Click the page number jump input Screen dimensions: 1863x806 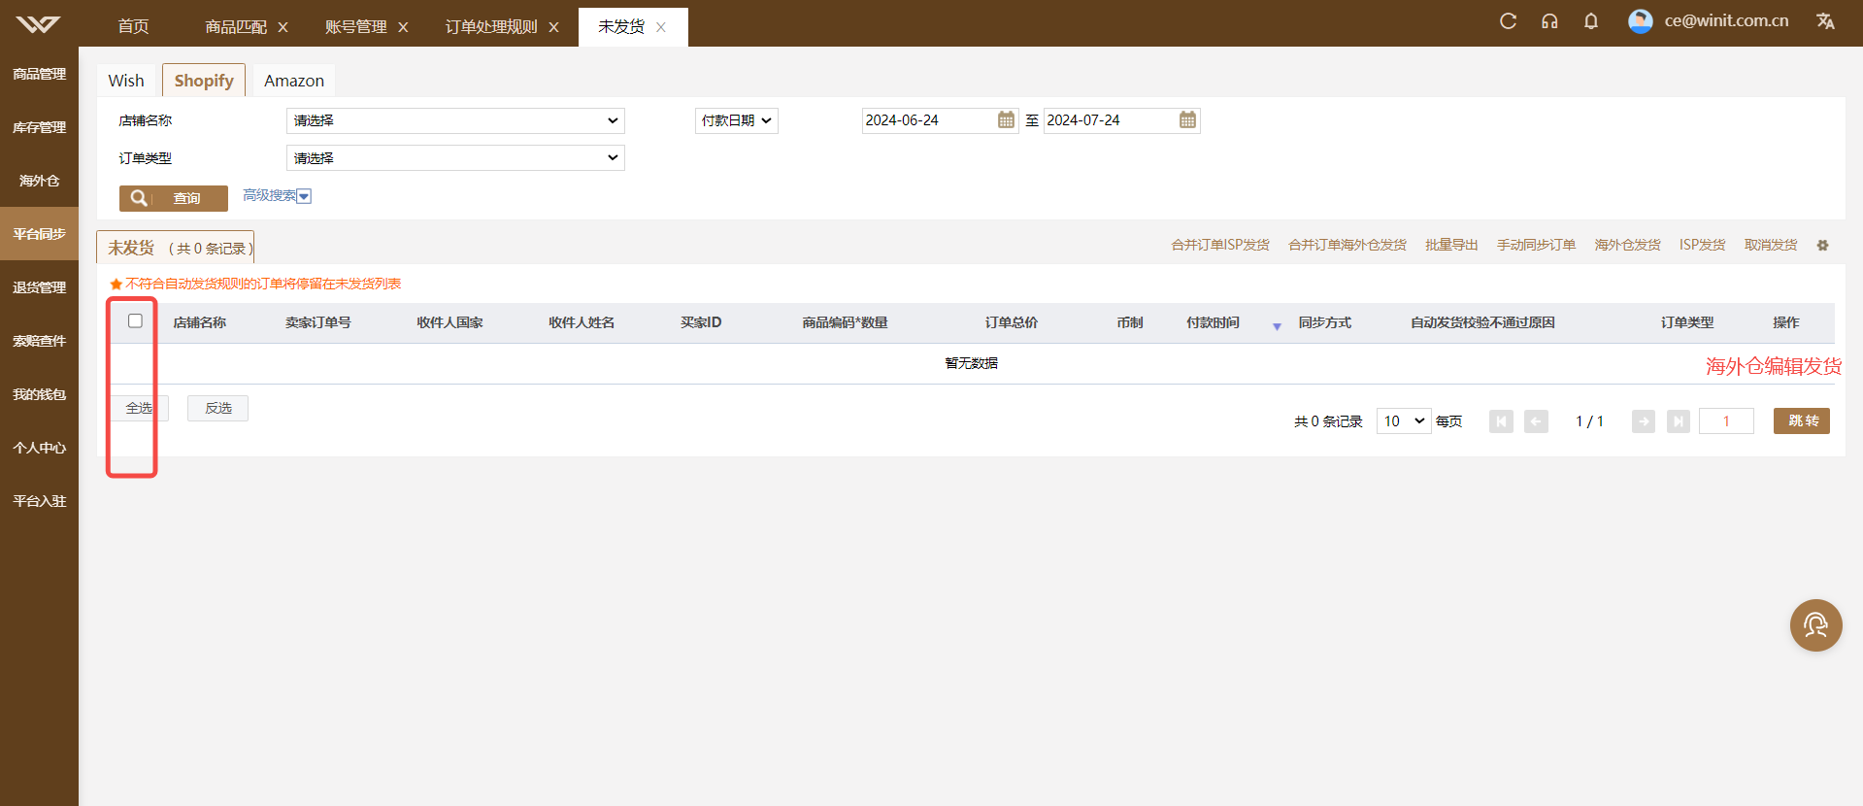click(1726, 420)
